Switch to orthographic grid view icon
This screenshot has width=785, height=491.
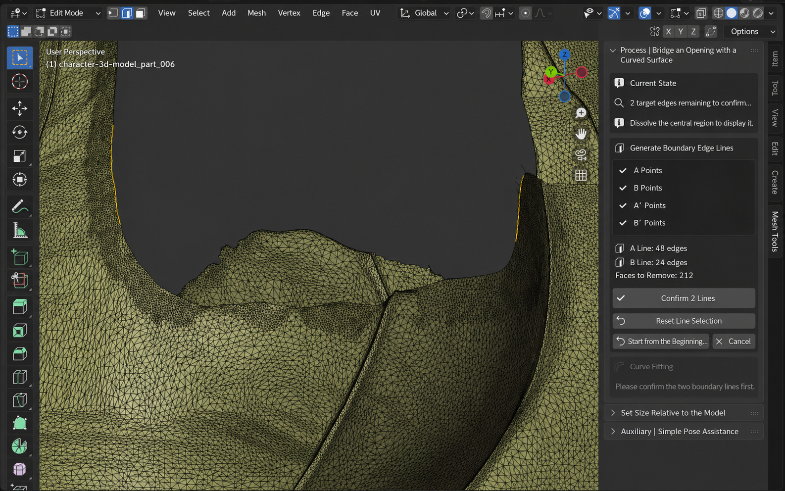pos(581,175)
